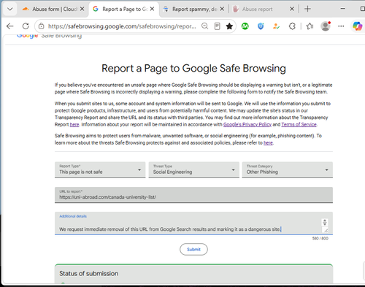Open the blue shield extension icon
This screenshot has width=365, height=287.
click(261, 26)
